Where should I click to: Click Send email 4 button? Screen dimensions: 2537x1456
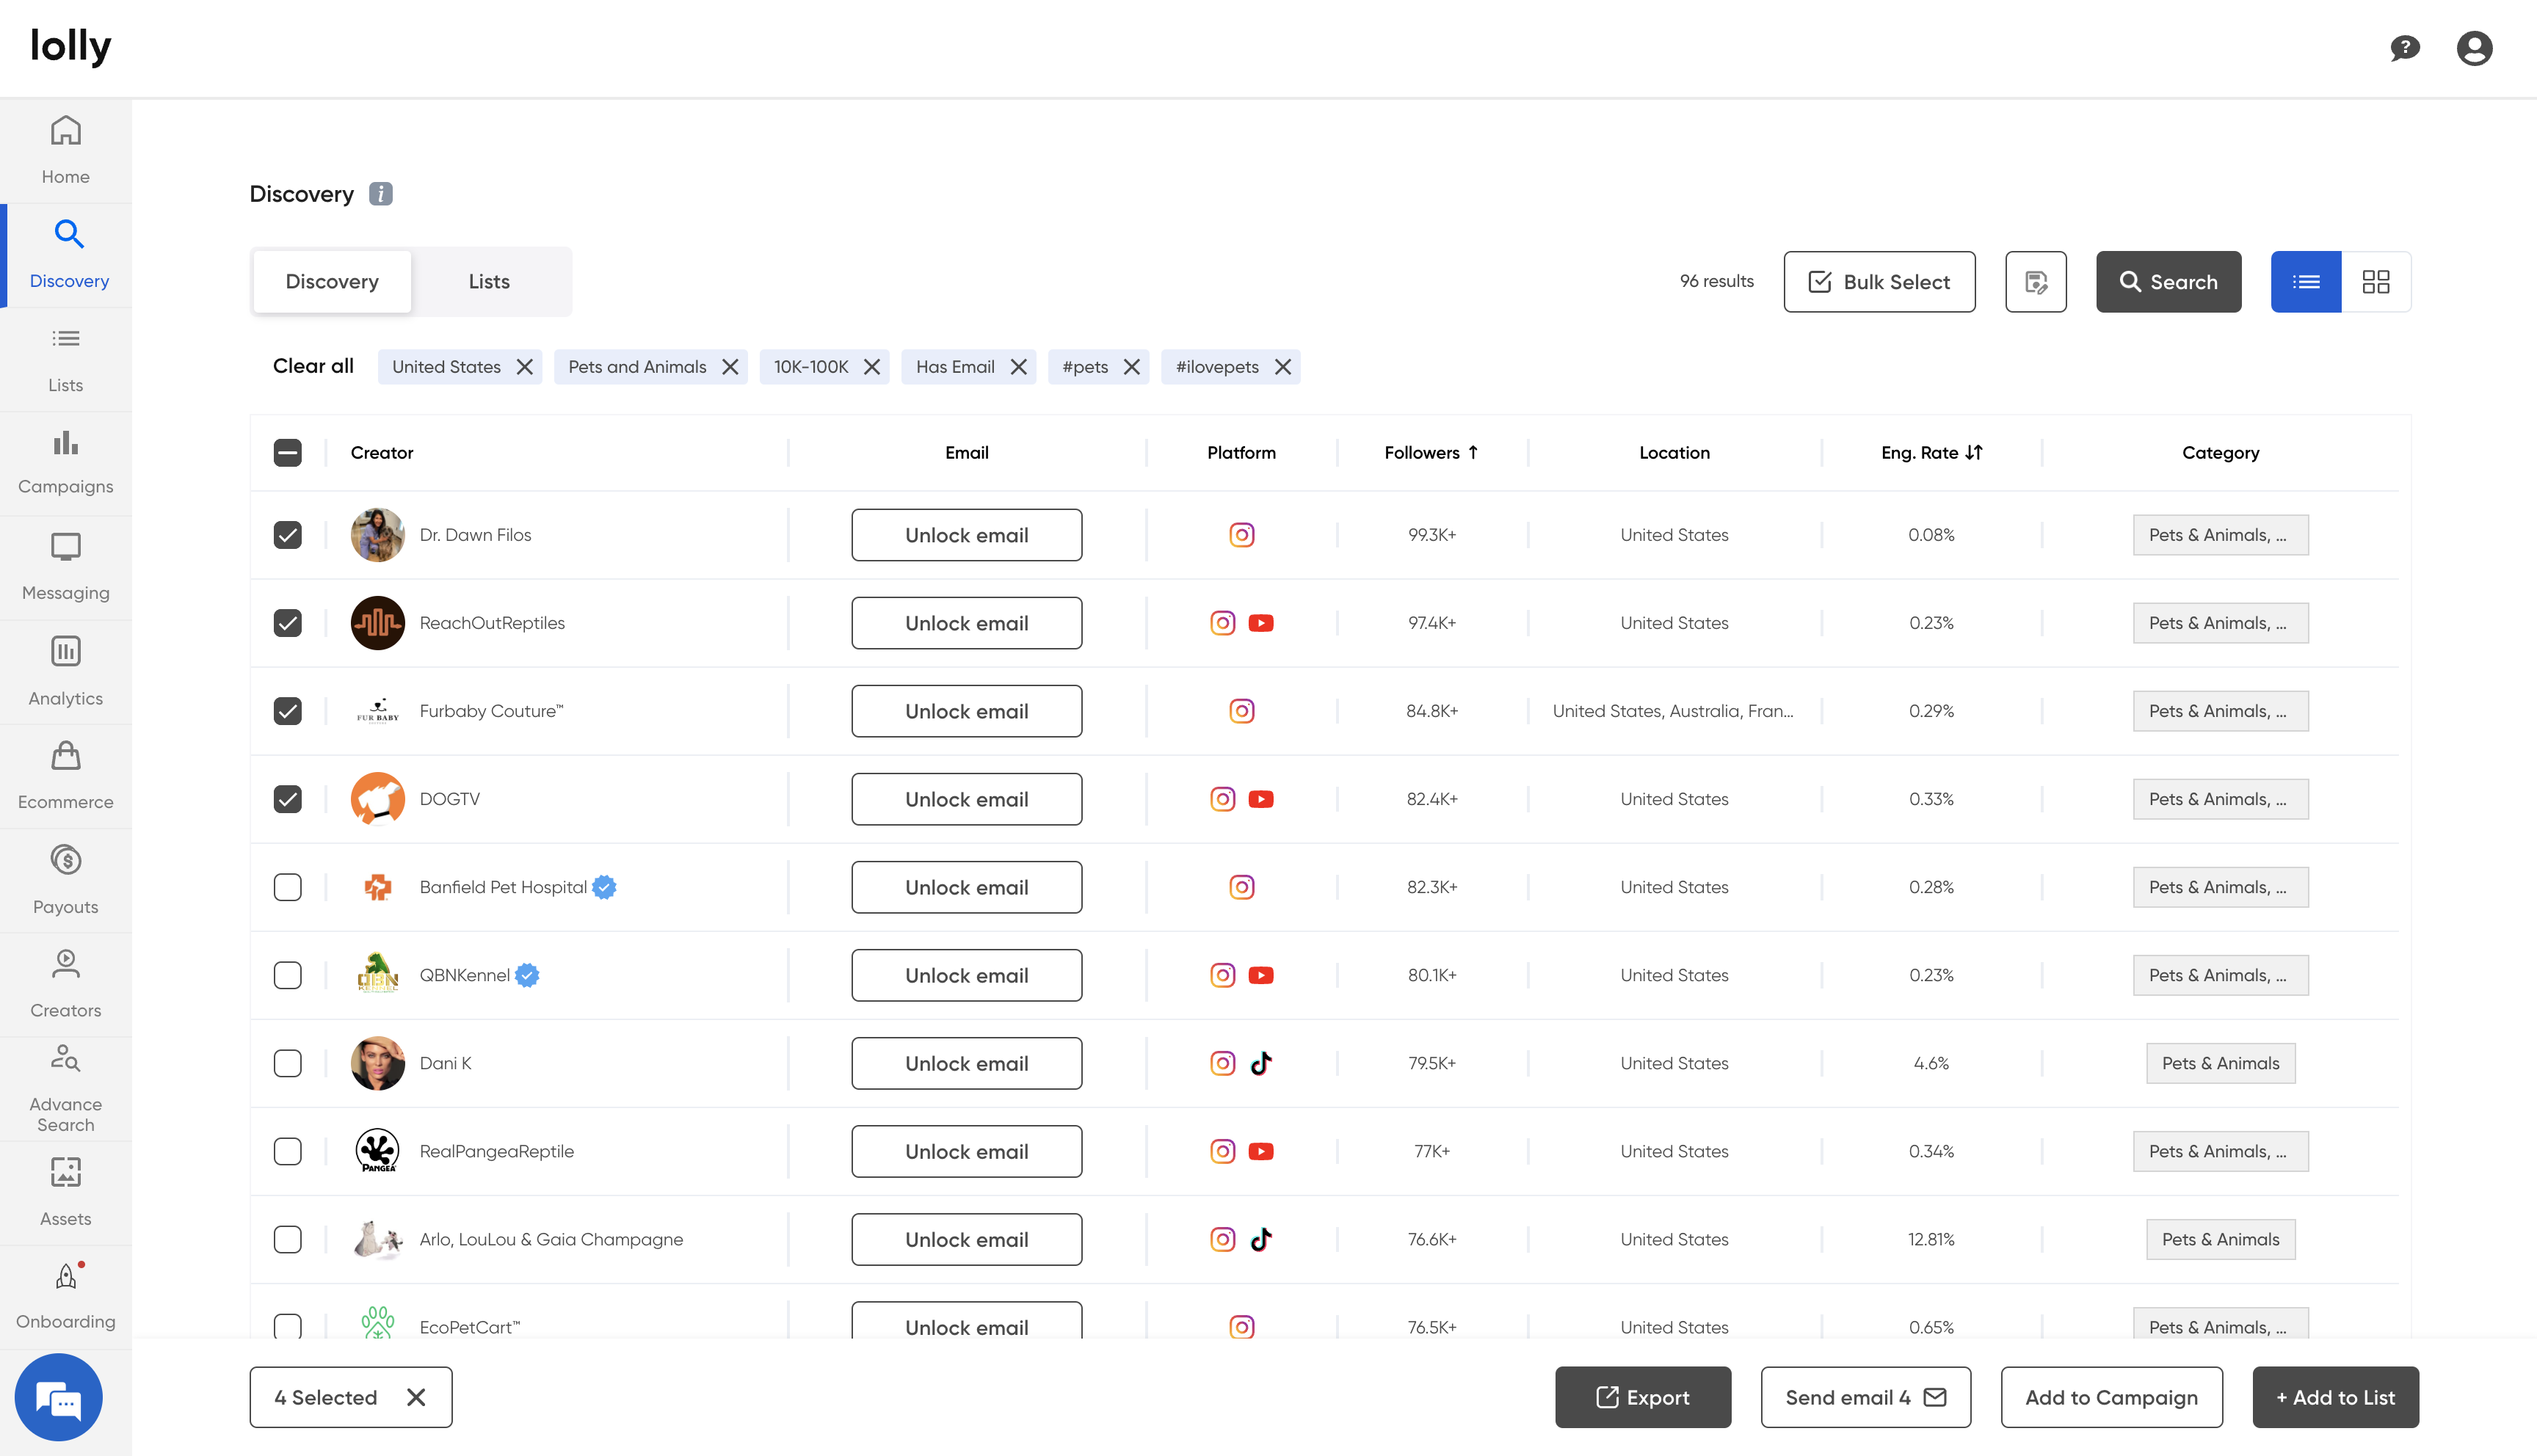tap(1865, 1397)
